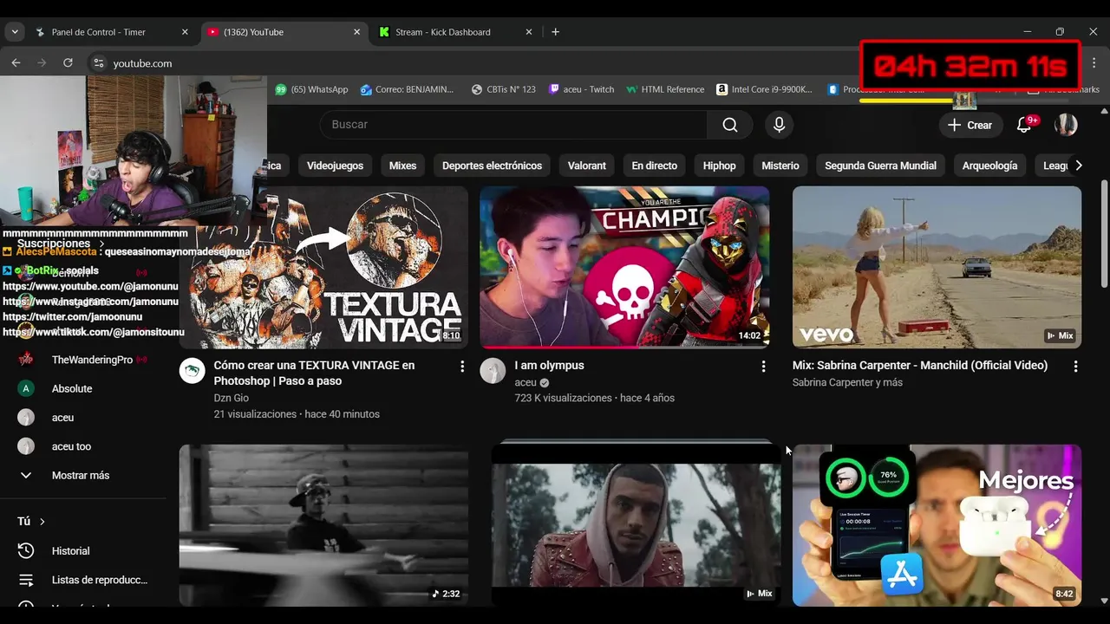Select the En directo chip
The width and height of the screenshot is (1110, 624).
(x=654, y=166)
